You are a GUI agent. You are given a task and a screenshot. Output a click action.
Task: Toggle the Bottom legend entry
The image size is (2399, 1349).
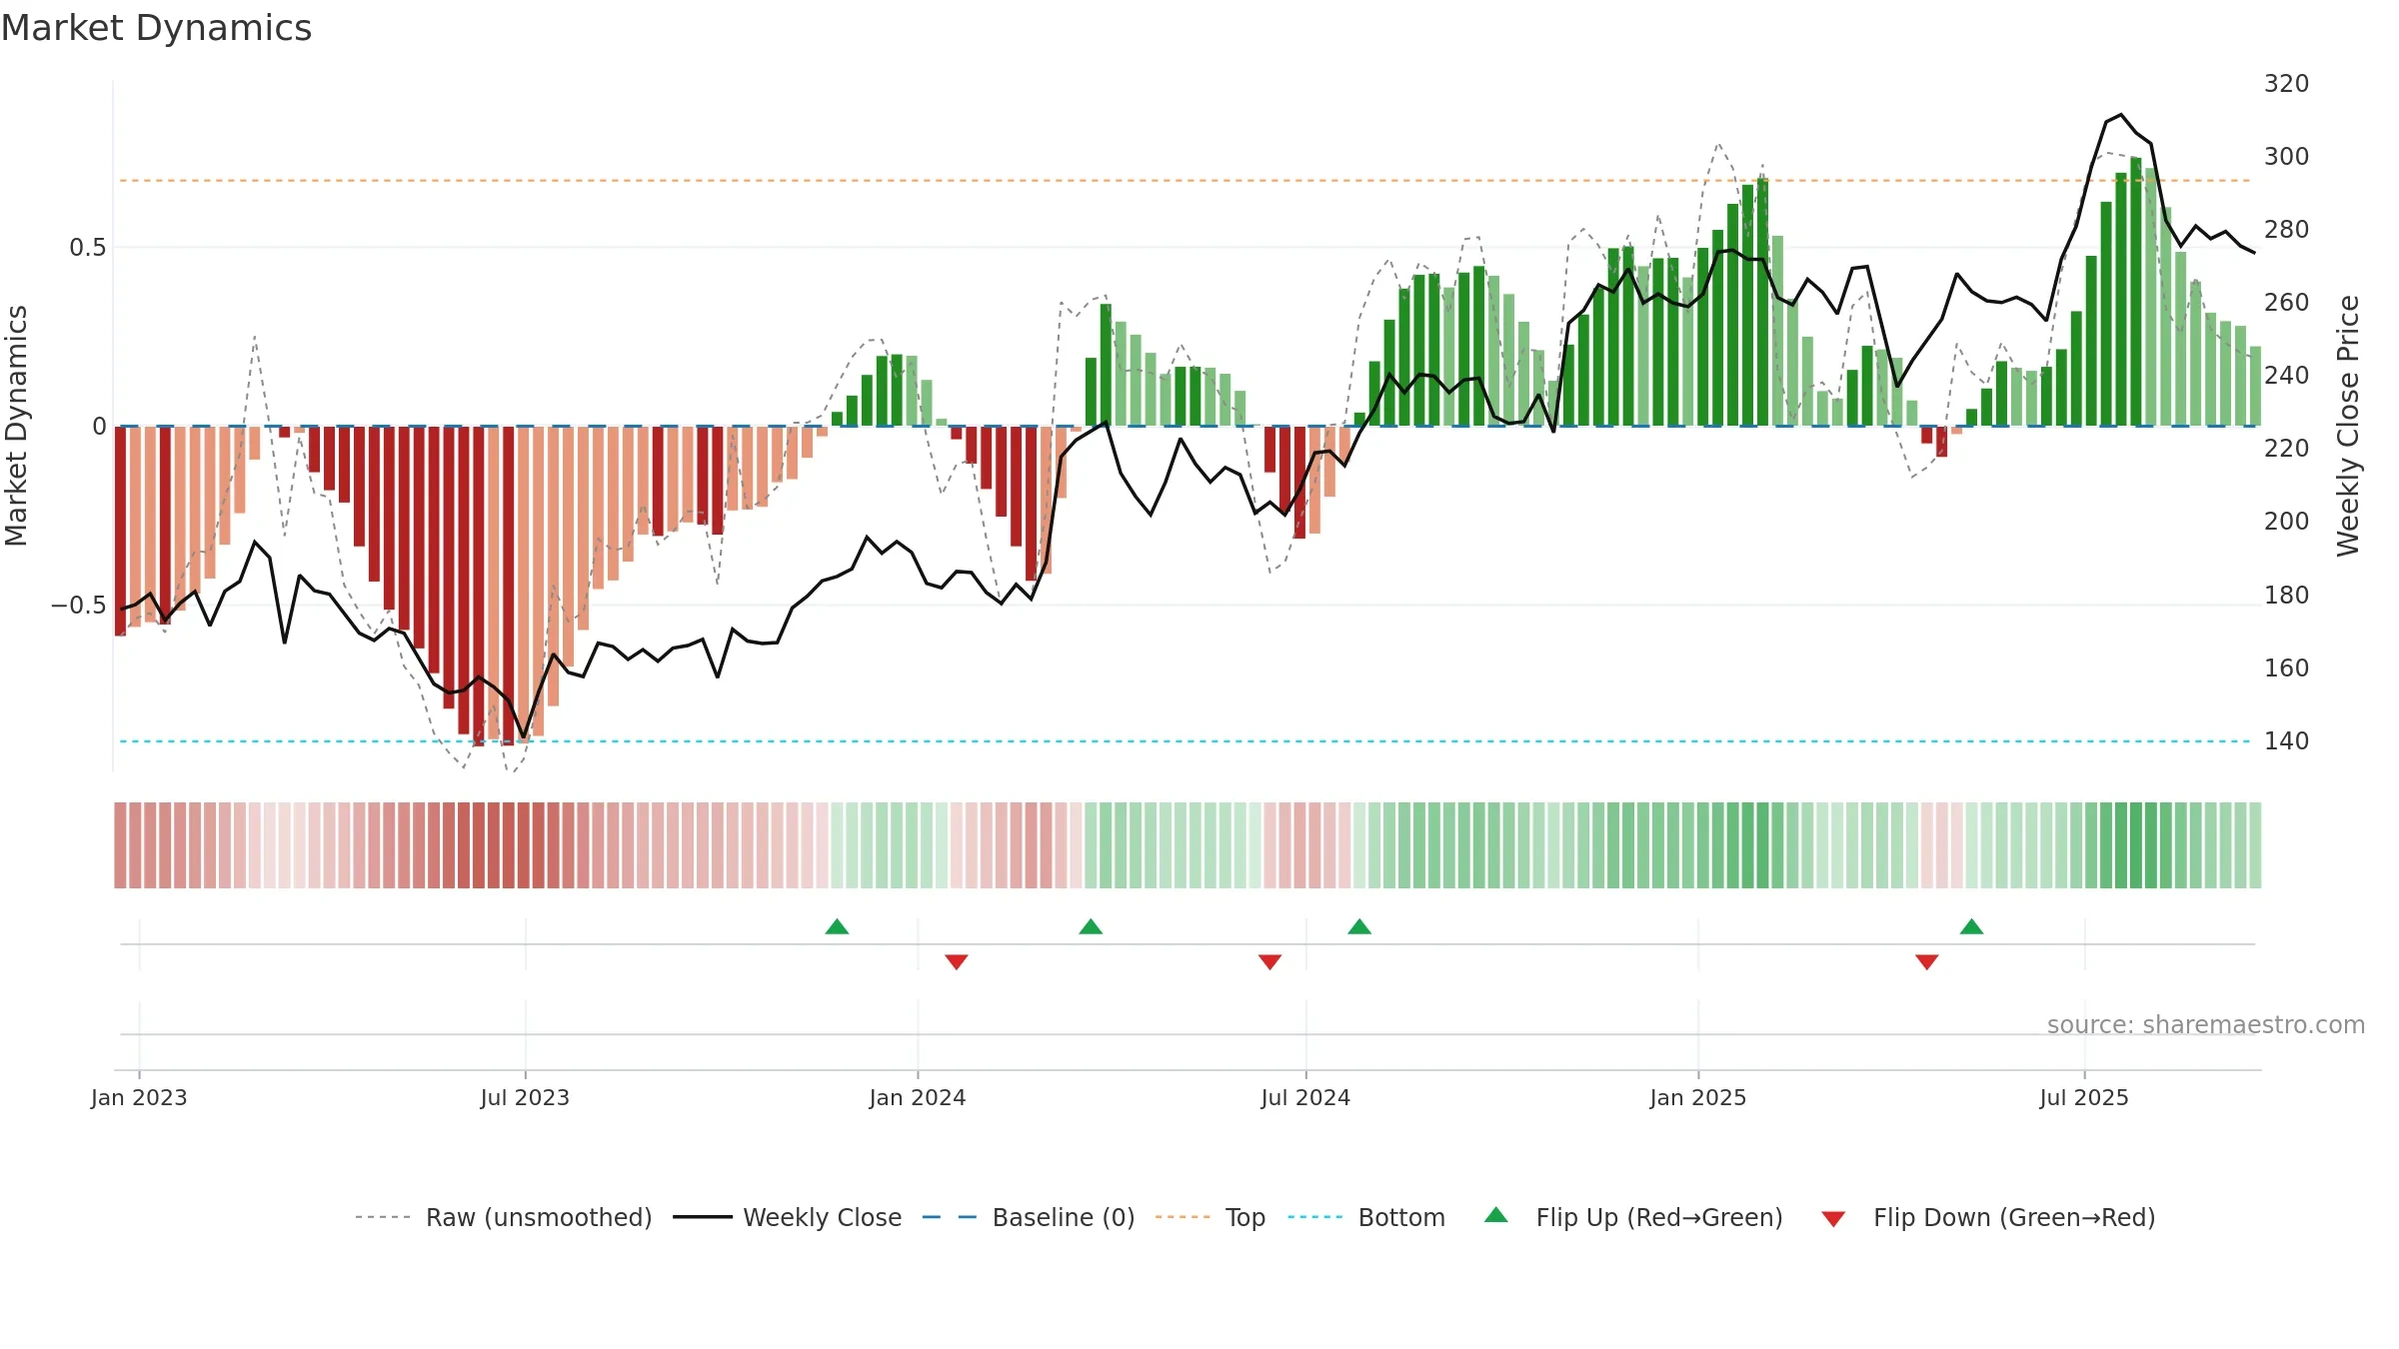coord(1366,1217)
